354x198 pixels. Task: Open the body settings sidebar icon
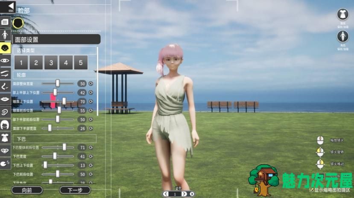5,35
